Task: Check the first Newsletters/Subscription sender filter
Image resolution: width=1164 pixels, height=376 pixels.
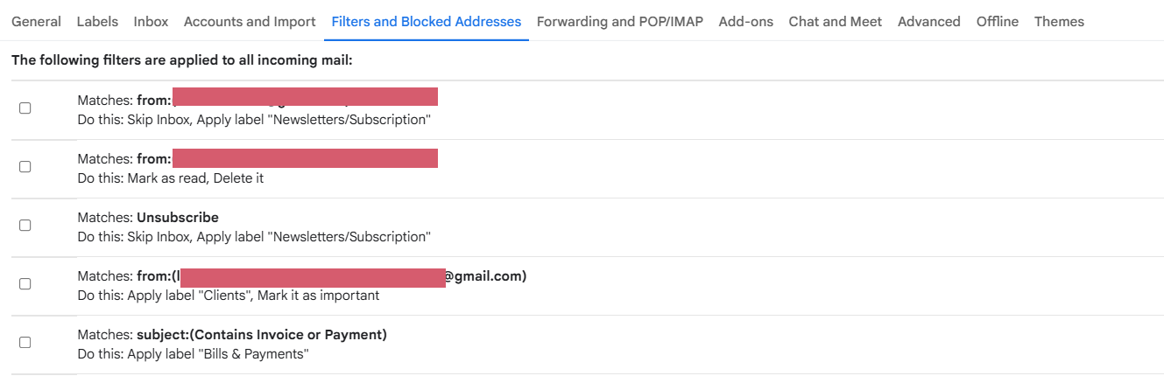Action: coord(25,108)
